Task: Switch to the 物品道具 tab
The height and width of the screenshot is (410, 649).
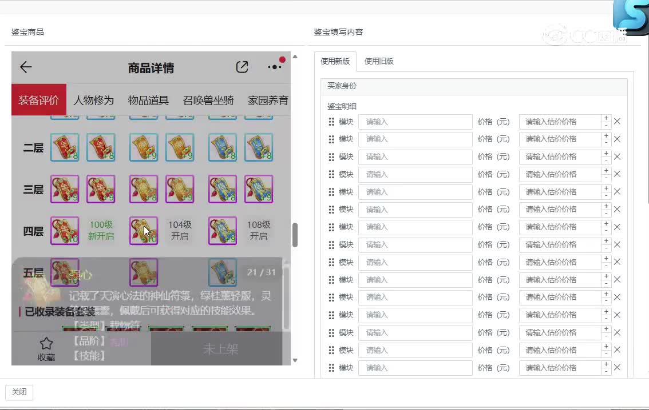Action: pos(148,100)
